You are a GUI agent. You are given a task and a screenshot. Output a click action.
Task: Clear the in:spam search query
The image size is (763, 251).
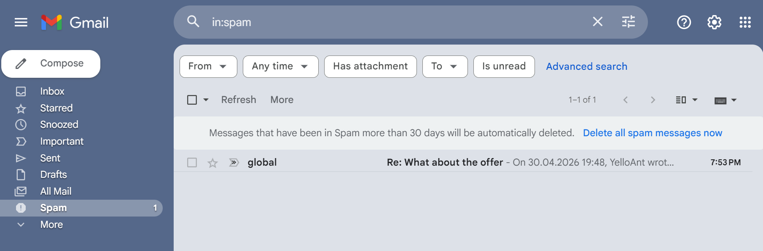coord(597,21)
